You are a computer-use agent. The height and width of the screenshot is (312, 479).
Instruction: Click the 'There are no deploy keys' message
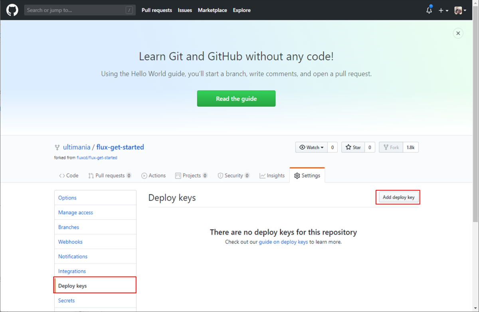(283, 232)
